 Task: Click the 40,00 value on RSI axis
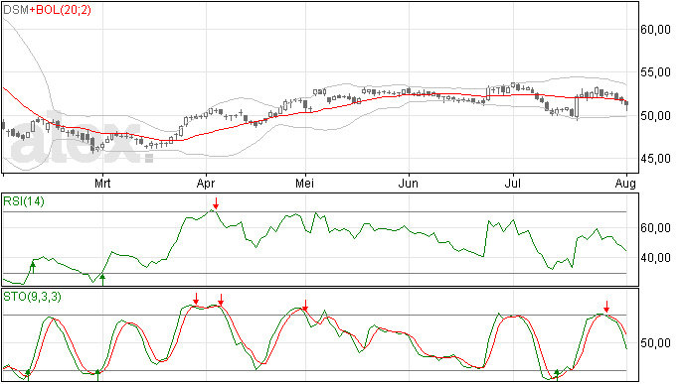pyautogui.click(x=655, y=258)
